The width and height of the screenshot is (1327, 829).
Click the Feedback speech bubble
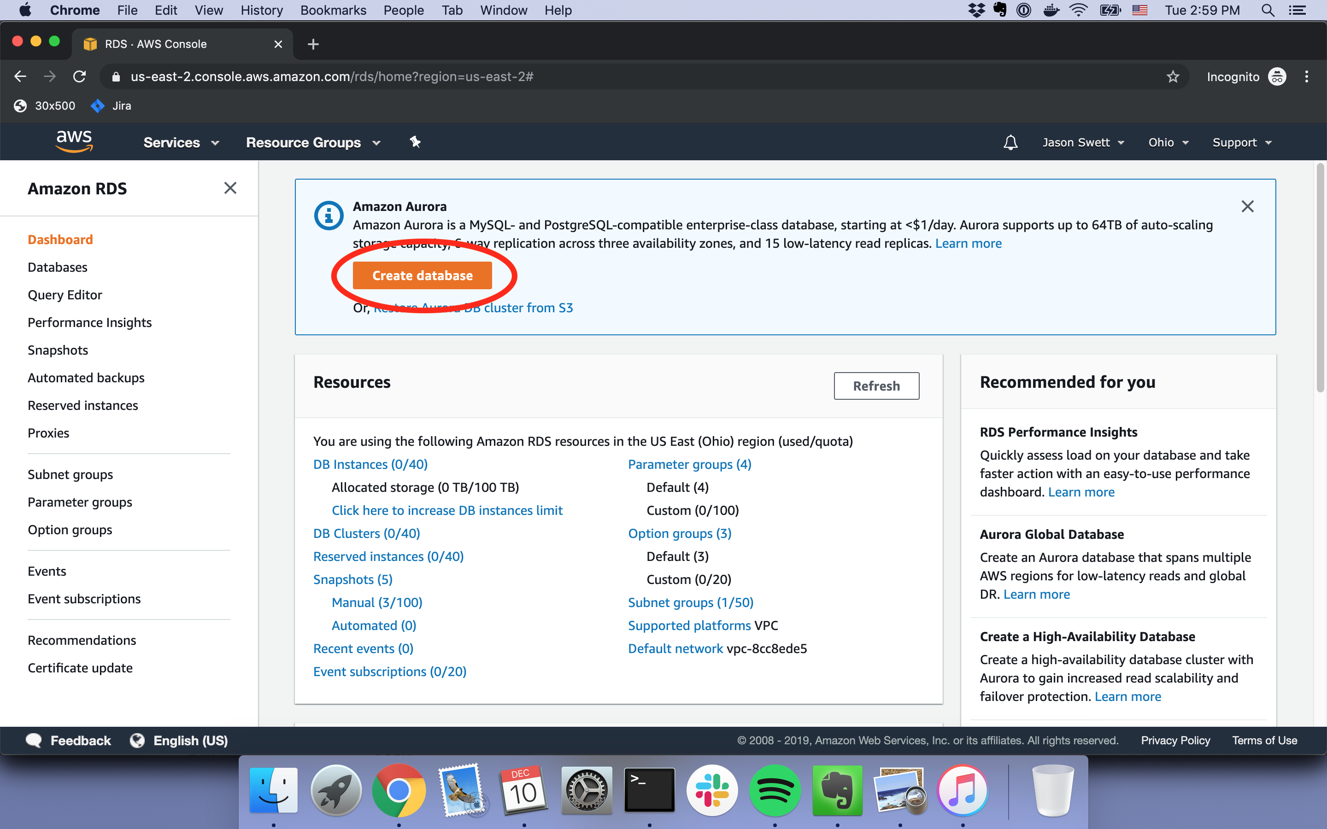(34, 740)
